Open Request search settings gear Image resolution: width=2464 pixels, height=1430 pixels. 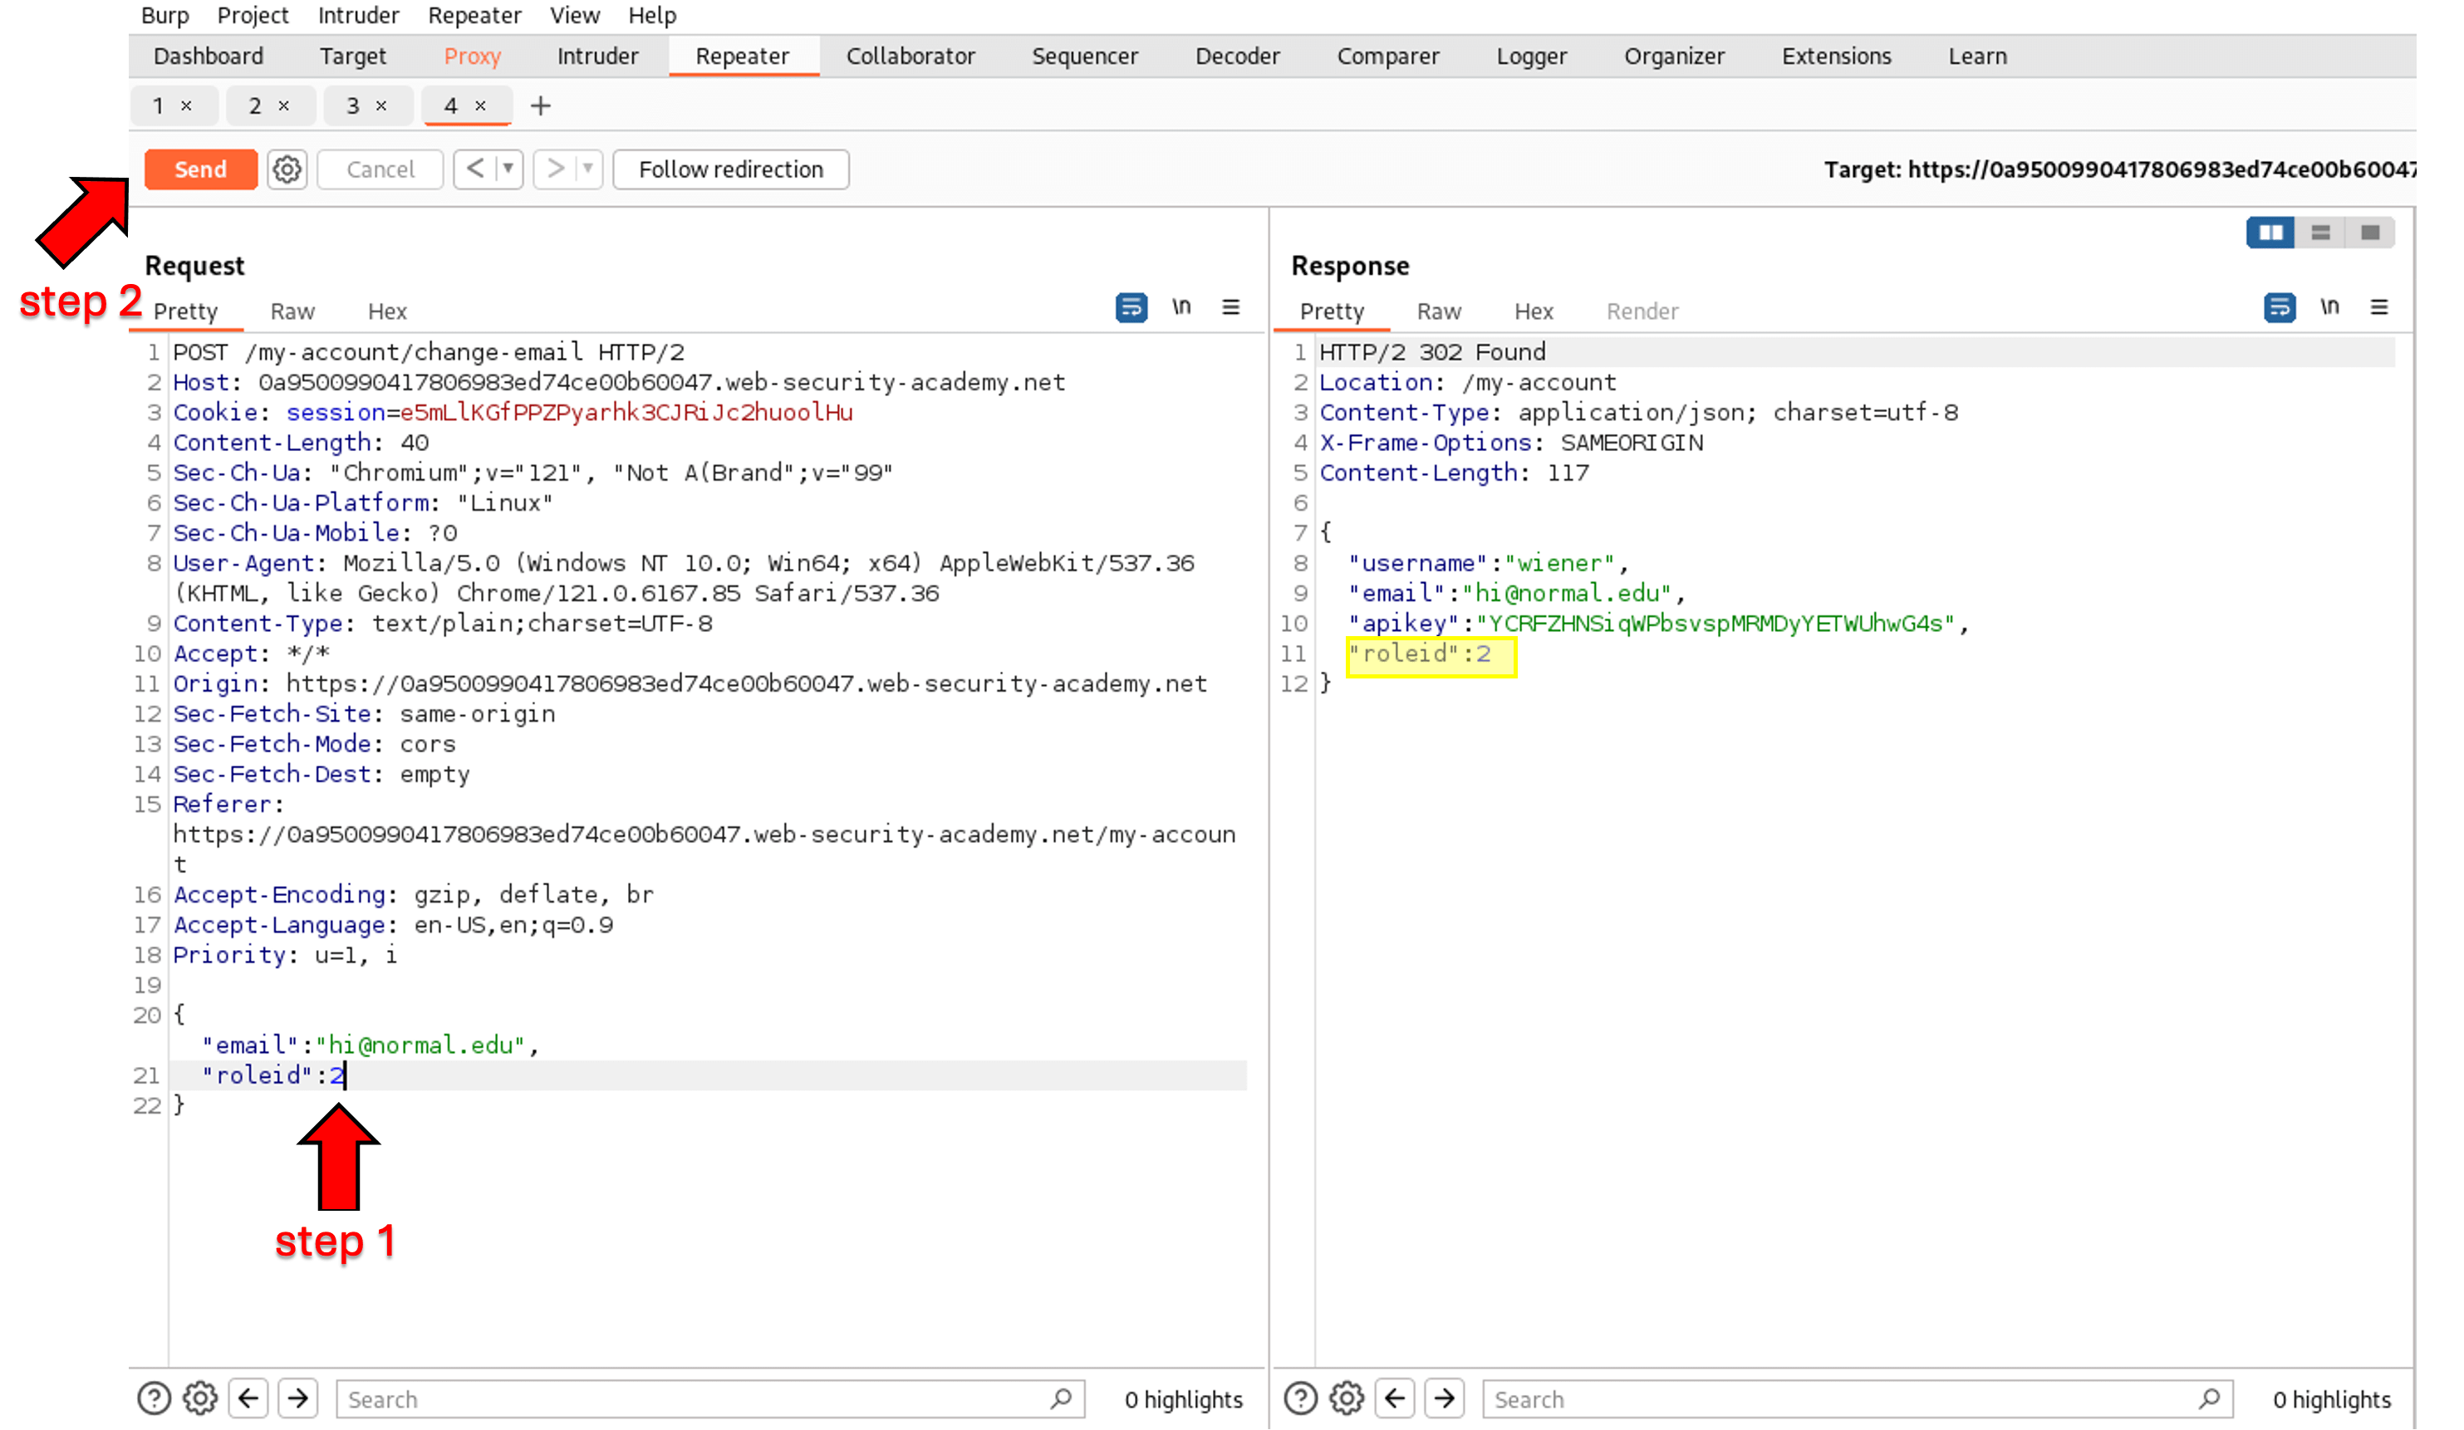click(x=200, y=1398)
